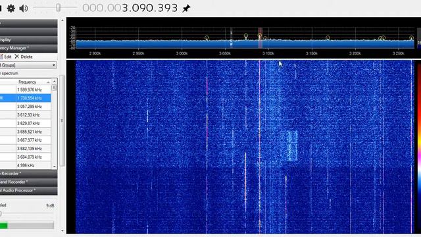This screenshot has width=421, height=237.
Task: Click the MHz digit 3 in frequency readout
Action: click(x=125, y=8)
